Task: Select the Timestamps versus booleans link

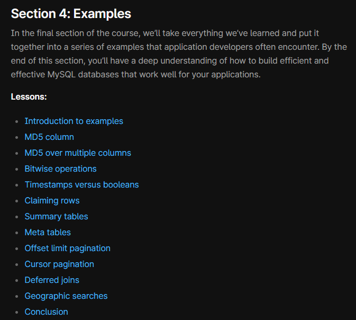Action: pos(81,185)
